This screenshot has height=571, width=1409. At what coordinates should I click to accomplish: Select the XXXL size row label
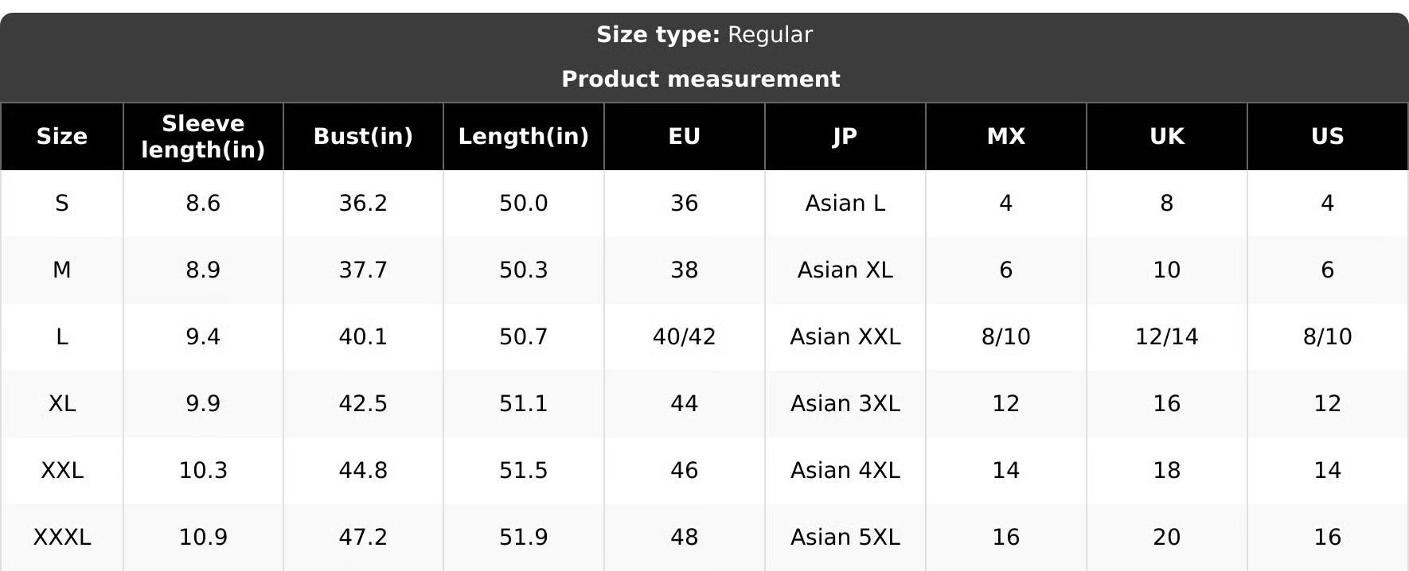62,537
